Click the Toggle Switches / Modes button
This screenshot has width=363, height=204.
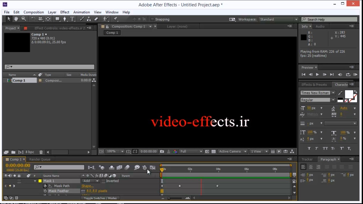[x=100, y=198]
